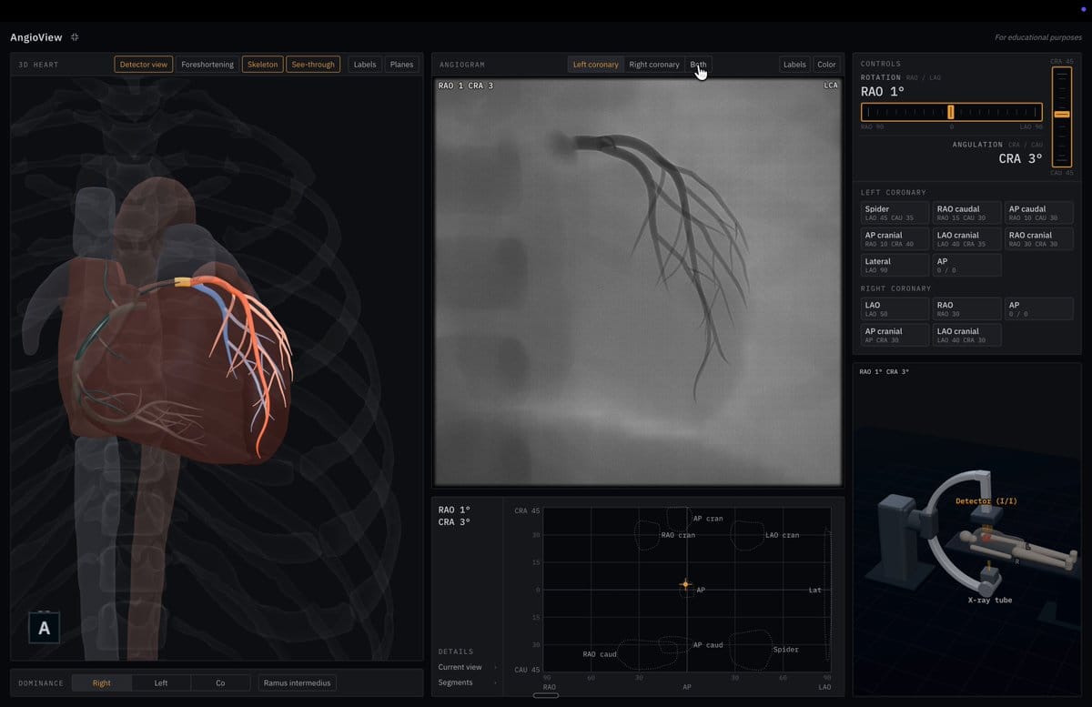
Task: Toggle the Detector view option
Action: [x=144, y=65]
